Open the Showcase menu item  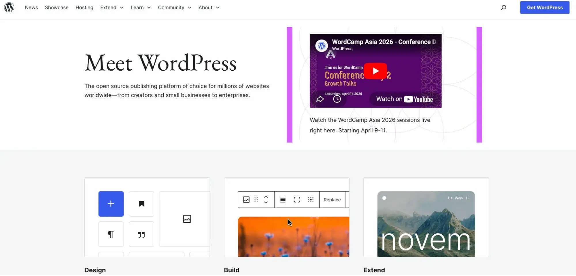56,7
